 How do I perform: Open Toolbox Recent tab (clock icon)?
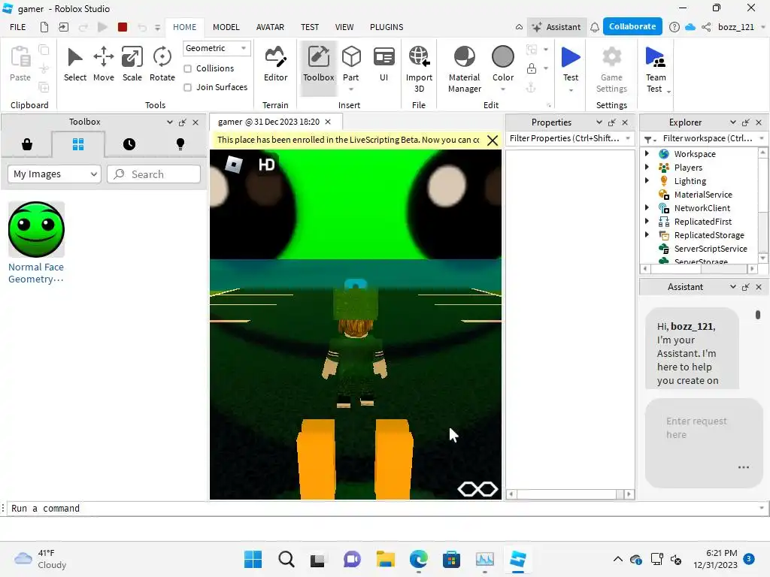click(129, 143)
